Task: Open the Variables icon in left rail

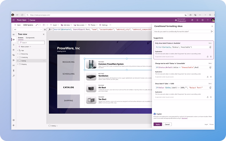Action: point(14,65)
